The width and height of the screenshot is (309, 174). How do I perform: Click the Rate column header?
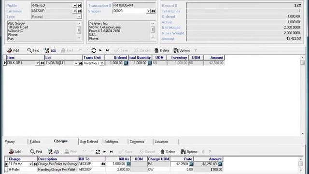[182, 159]
